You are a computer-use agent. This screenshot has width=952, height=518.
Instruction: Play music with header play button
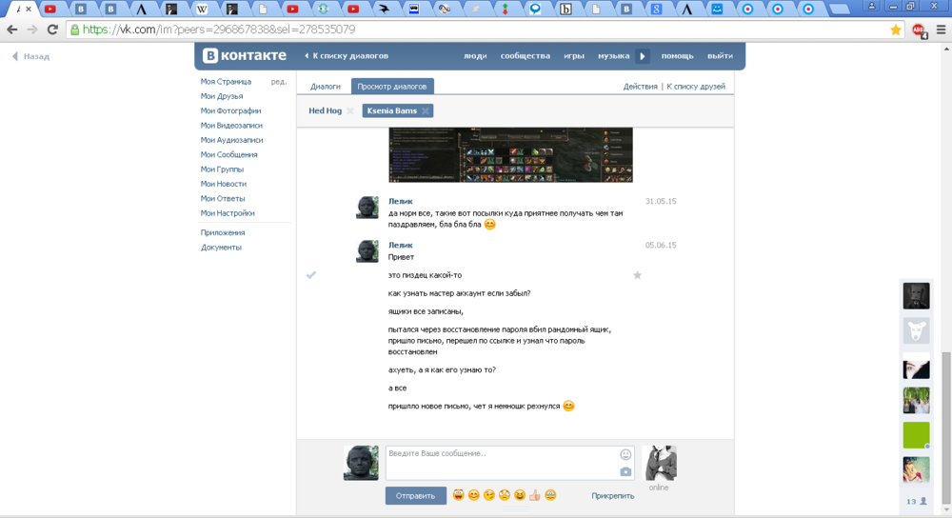643,56
